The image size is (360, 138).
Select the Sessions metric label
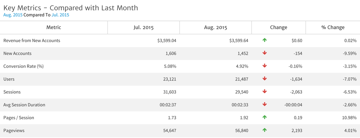point(12,92)
